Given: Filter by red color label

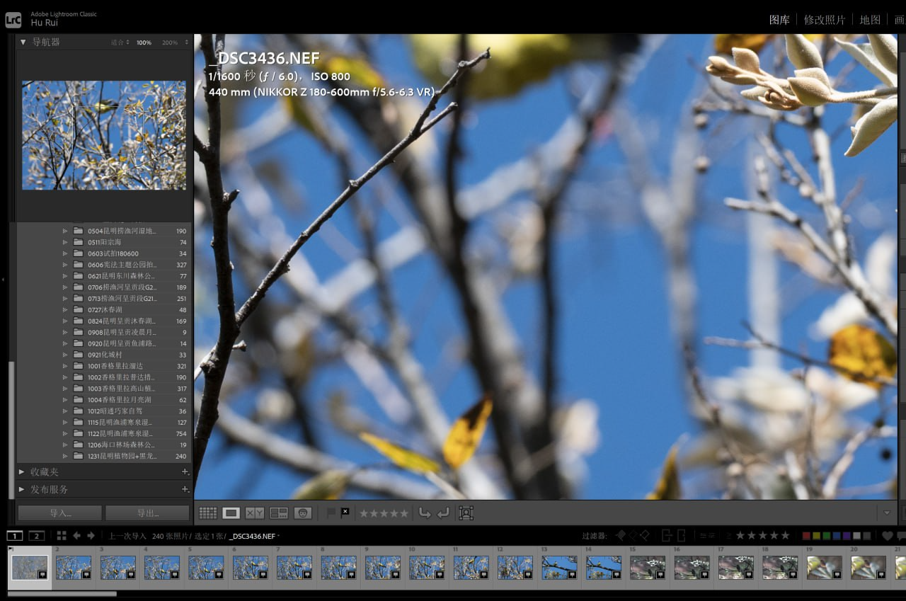Looking at the screenshot, I should pyautogui.click(x=806, y=536).
